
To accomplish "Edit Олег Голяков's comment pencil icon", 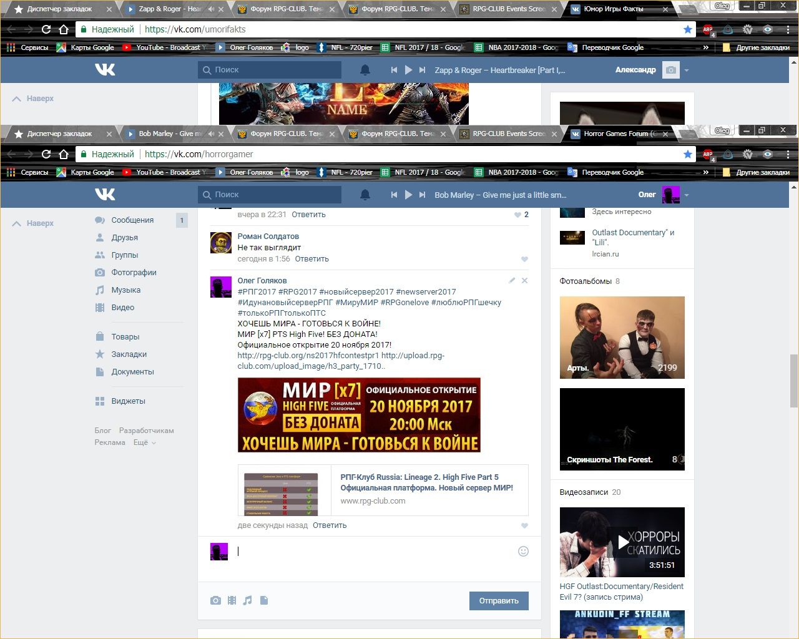I will pyautogui.click(x=512, y=281).
